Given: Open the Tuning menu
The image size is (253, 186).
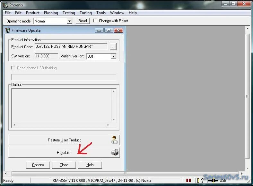Looking at the screenshot, I should 85,13.
